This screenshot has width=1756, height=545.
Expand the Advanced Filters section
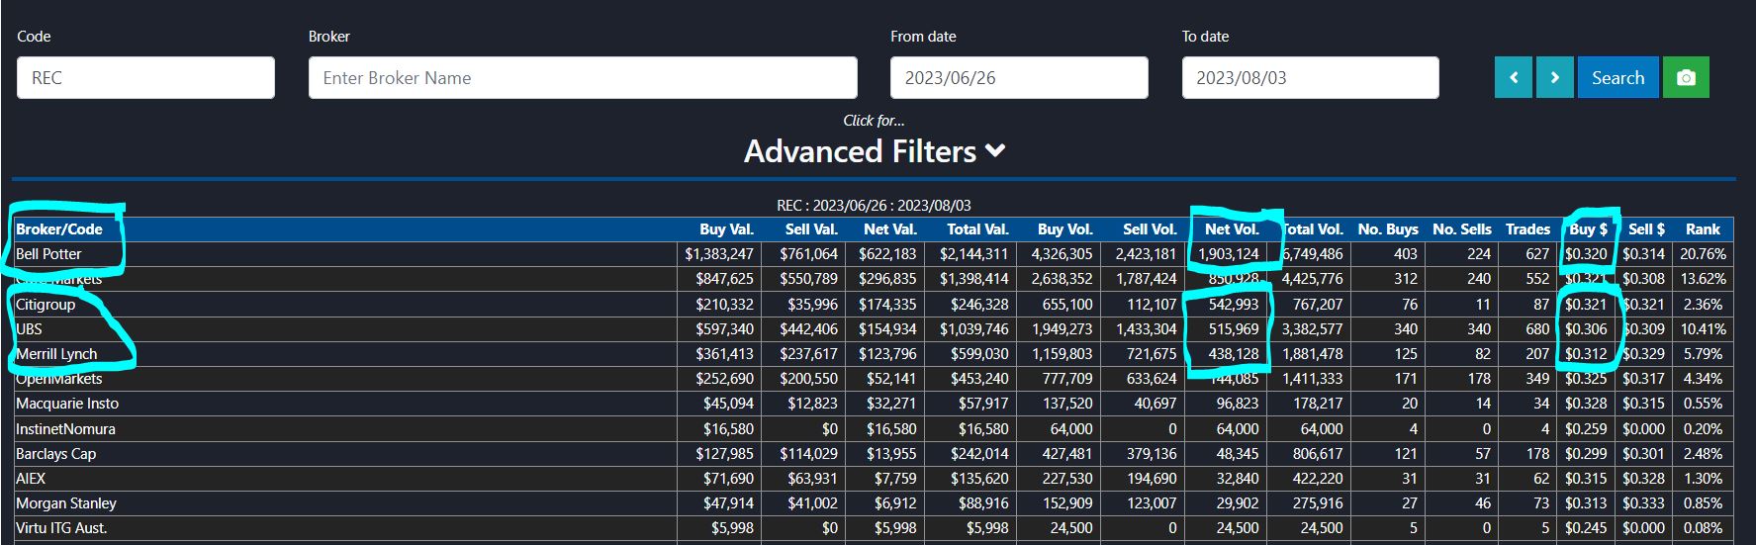click(875, 151)
